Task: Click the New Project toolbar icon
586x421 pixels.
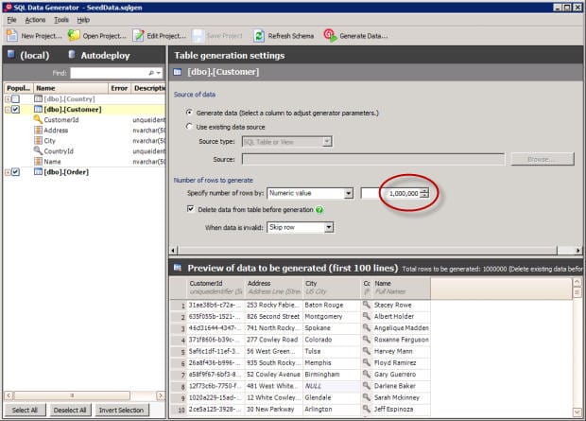Action: (x=11, y=36)
